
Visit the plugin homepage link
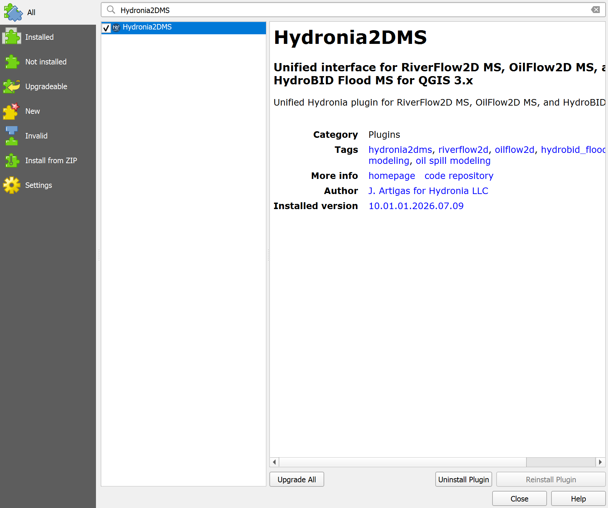(392, 176)
